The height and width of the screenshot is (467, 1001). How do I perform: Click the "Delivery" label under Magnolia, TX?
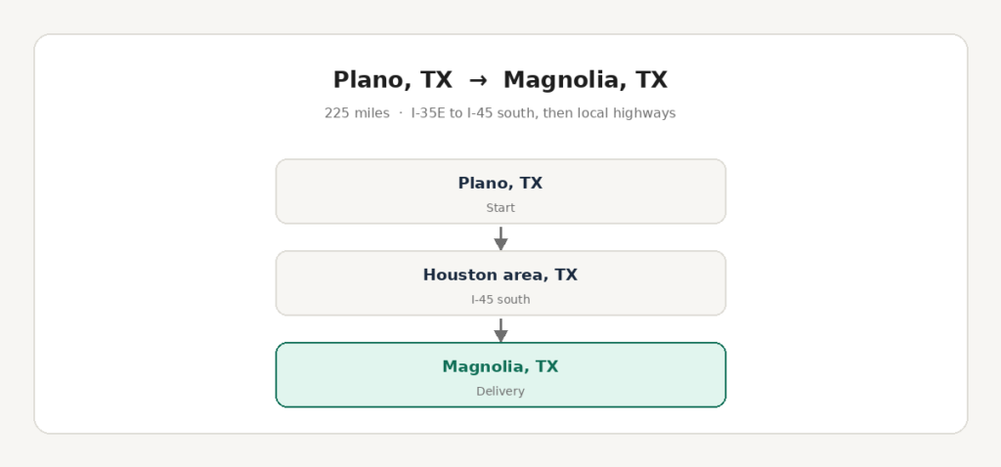(x=500, y=392)
